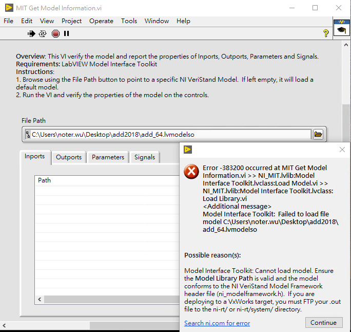
Task: Open the Project menu
Action: [71, 21]
